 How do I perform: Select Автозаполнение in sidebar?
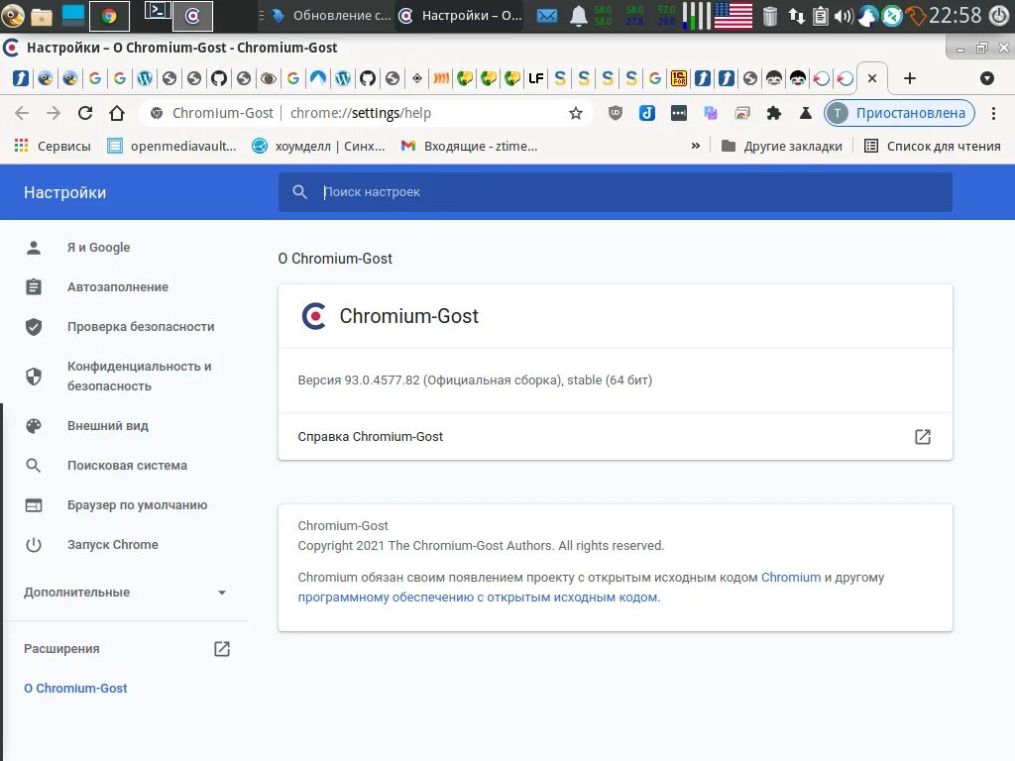118,286
